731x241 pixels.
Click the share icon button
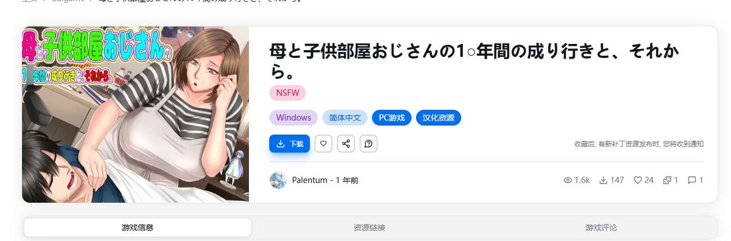[346, 144]
